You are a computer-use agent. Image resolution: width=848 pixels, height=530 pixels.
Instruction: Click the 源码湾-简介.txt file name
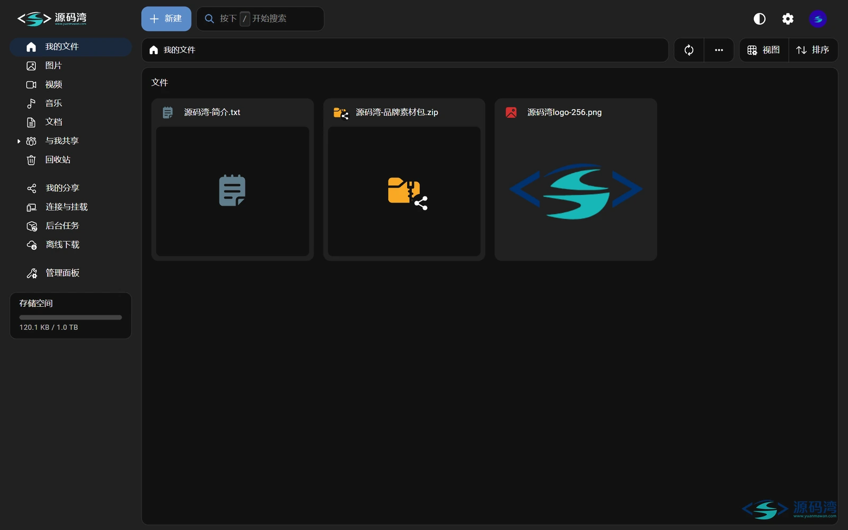[212, 112]
